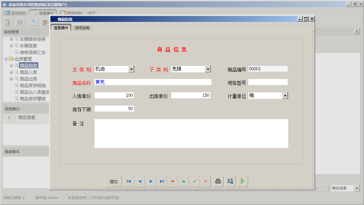The height and width of the screenshot is (205, 364).
Task: Delete current record with red minus icon
Action: pyautogui.click(x=173, y=181)
